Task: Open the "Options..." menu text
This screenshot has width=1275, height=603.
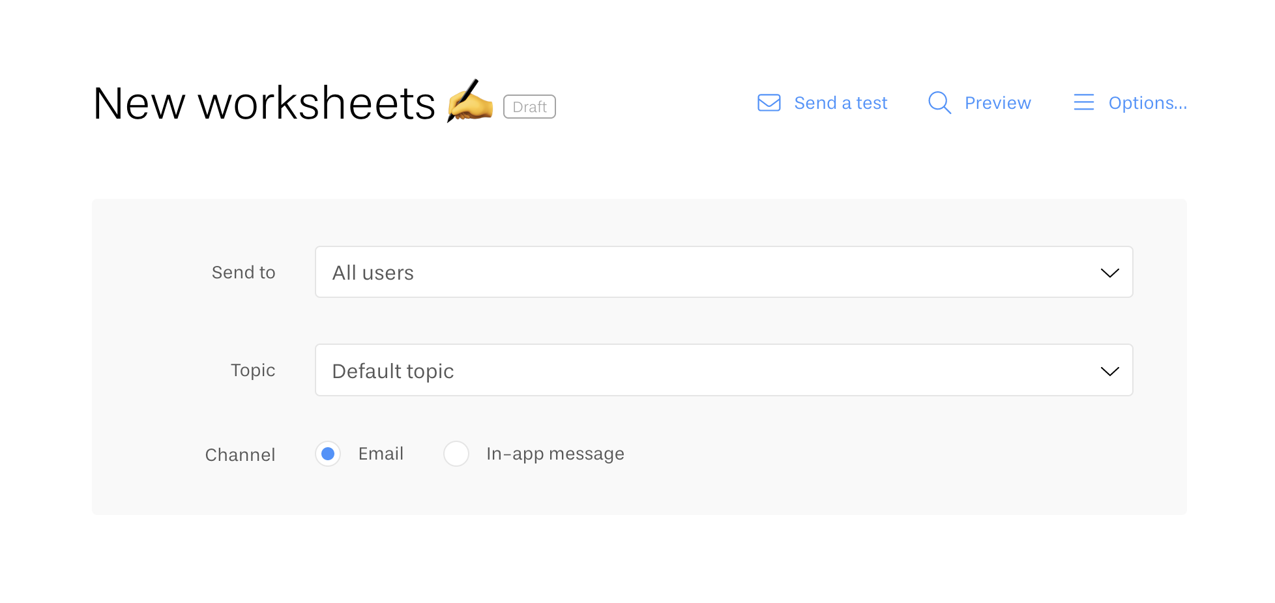Action: pos(1147,103)
